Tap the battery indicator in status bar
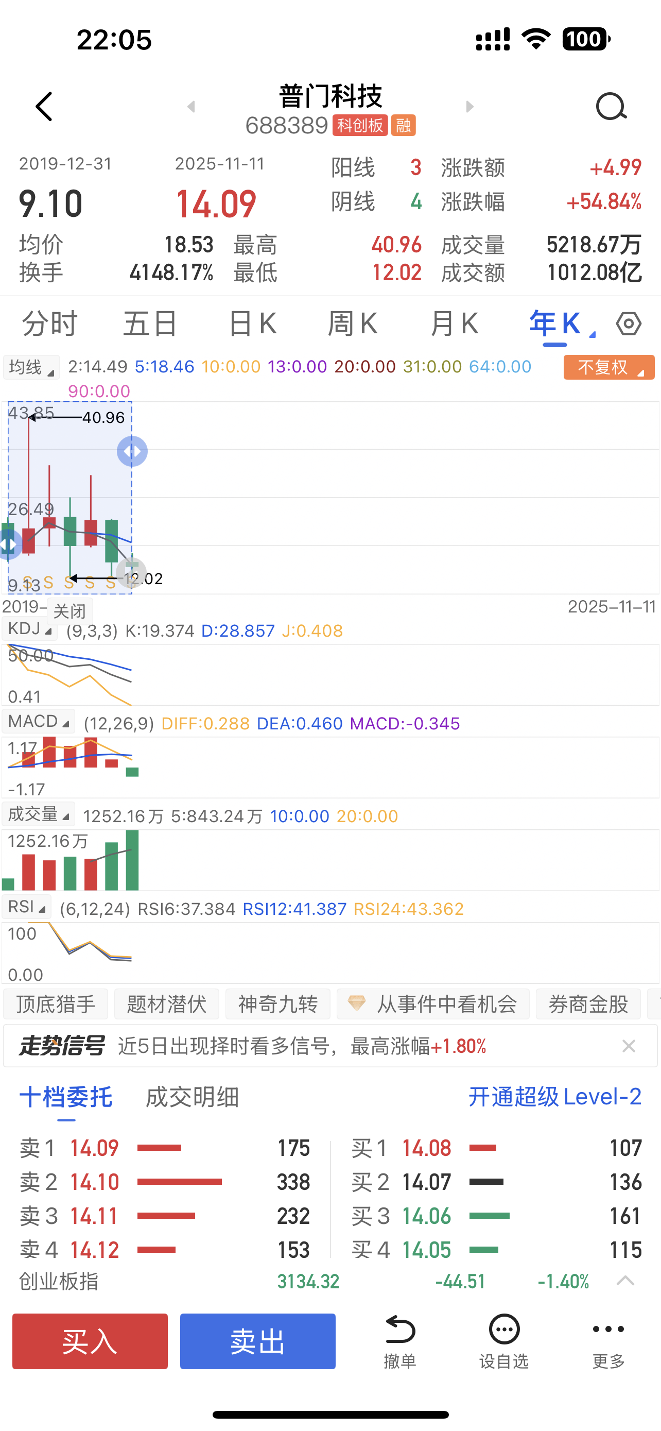 click(x=586, y=39)
